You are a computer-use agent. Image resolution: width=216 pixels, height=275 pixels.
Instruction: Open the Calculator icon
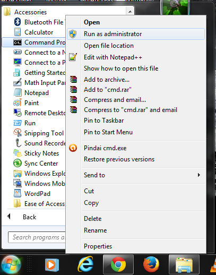pos(18,32)
